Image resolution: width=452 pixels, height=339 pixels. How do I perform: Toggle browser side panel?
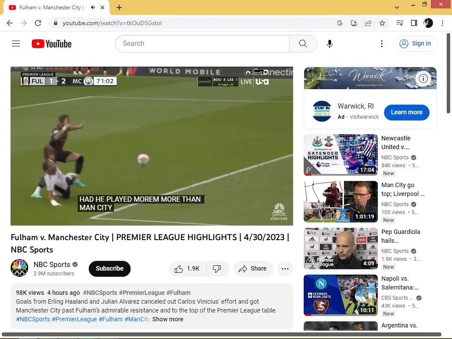click(x=414, y=23)
